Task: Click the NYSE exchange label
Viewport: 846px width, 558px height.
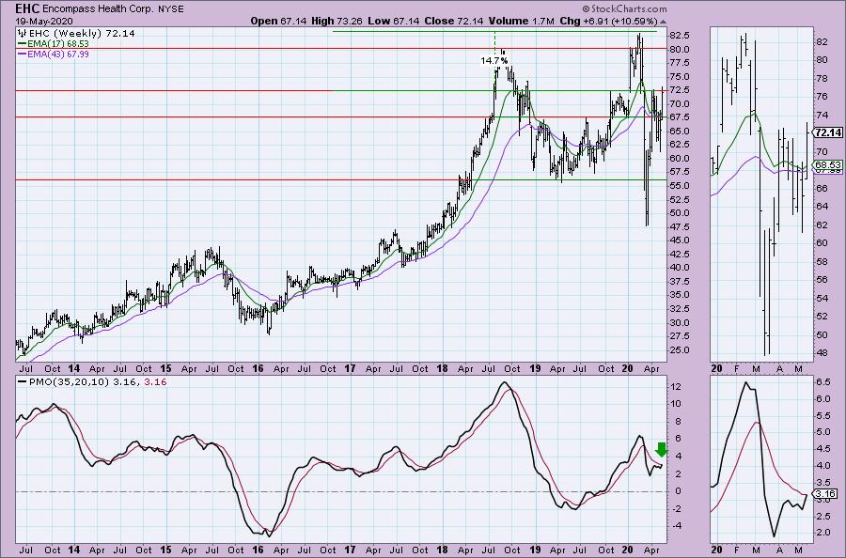Action: click(x=171, y=9)
